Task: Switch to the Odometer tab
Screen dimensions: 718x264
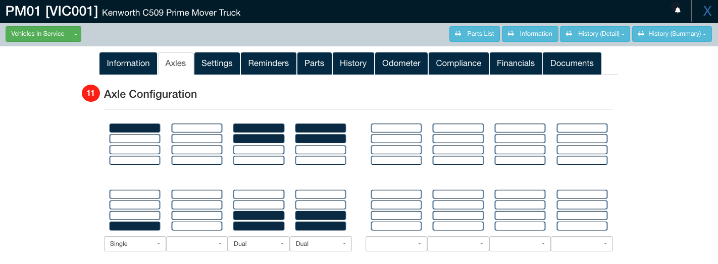Action: (x=401, y=63)
